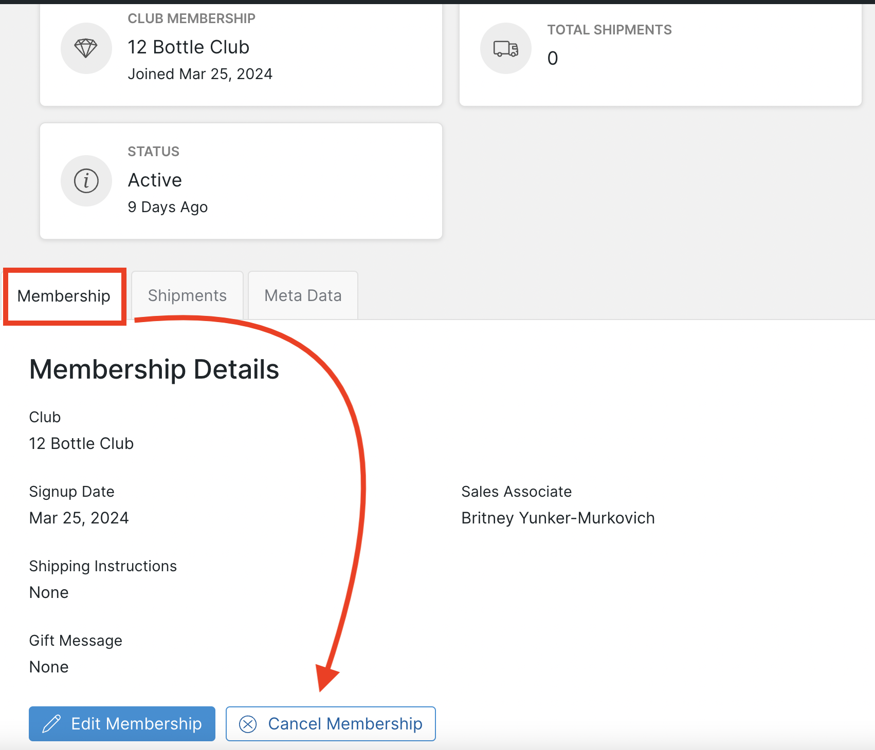Click the Shipping Instructions None field

pos(48,592)
